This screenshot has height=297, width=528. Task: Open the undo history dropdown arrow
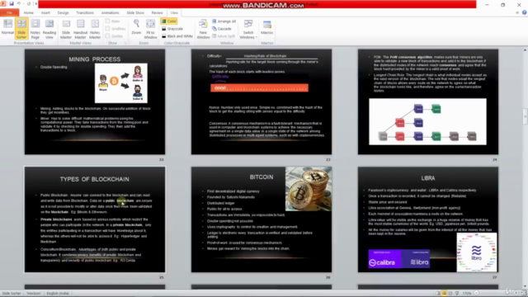23,3
